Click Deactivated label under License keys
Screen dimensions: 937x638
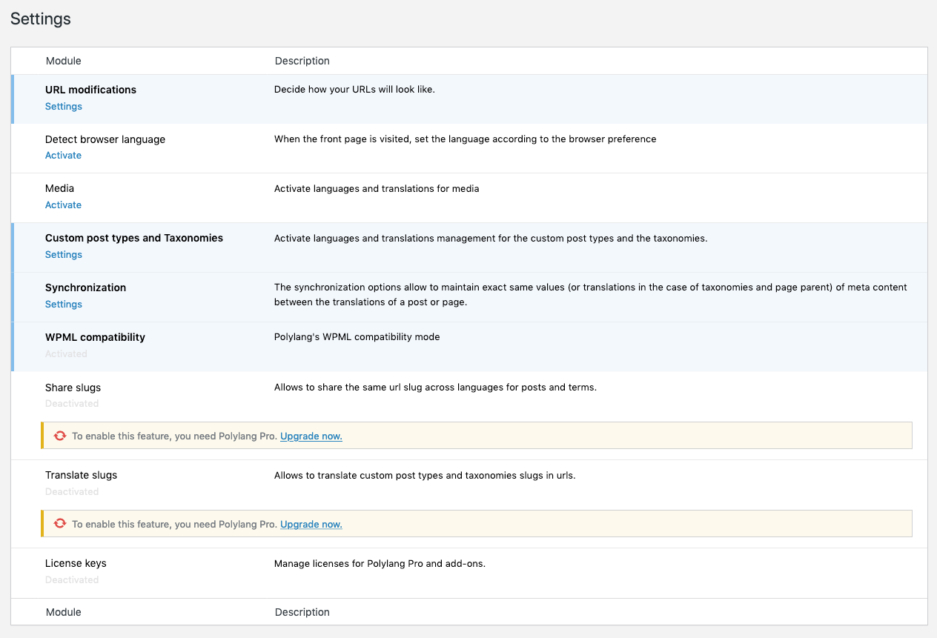click(x=72, y=580)
